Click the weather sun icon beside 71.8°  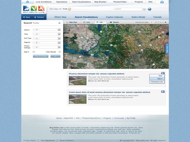69,9
